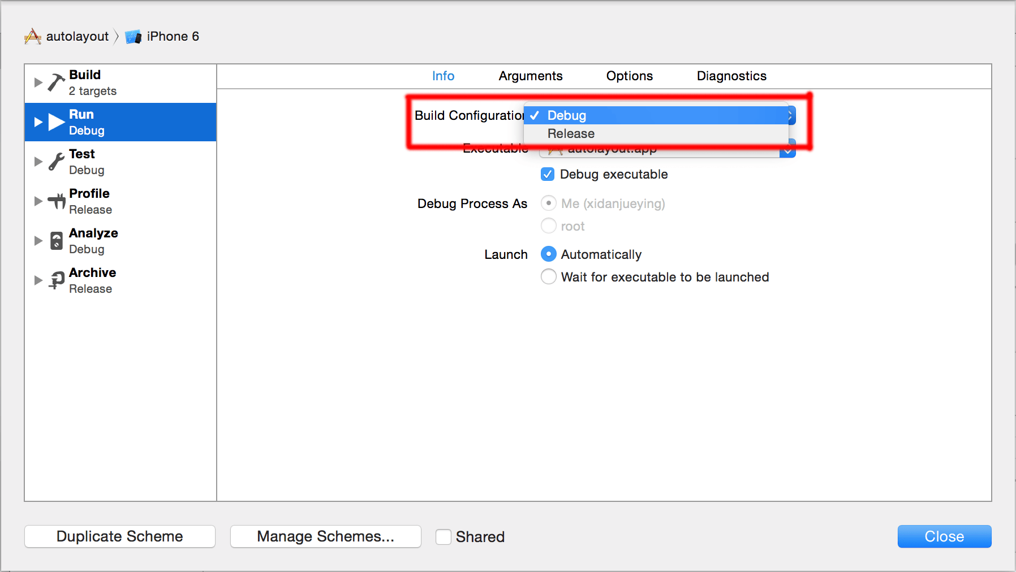
Task: Switch to the Options tab
Action: (630, 76)
